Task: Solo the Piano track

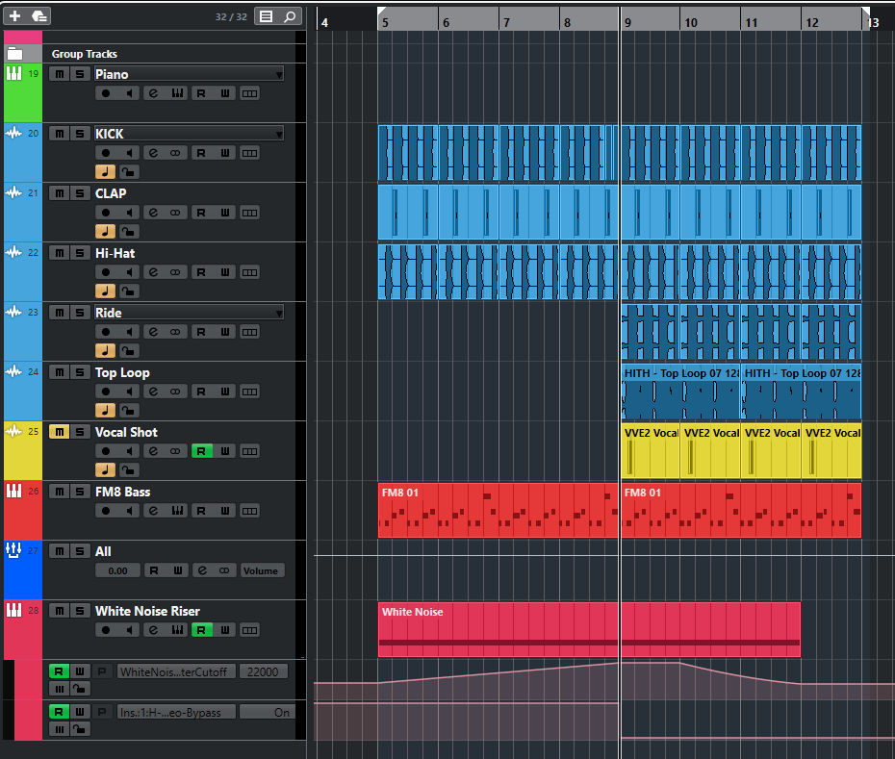Action: (80, 74)
